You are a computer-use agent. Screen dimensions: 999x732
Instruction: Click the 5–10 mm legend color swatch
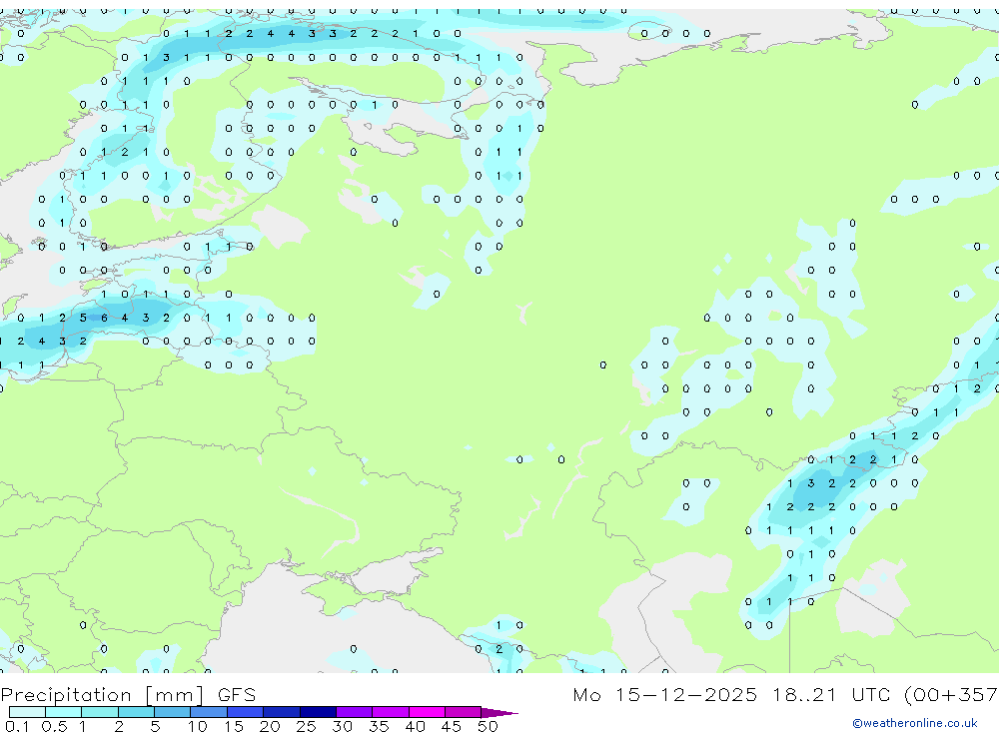tap(173, 712)
